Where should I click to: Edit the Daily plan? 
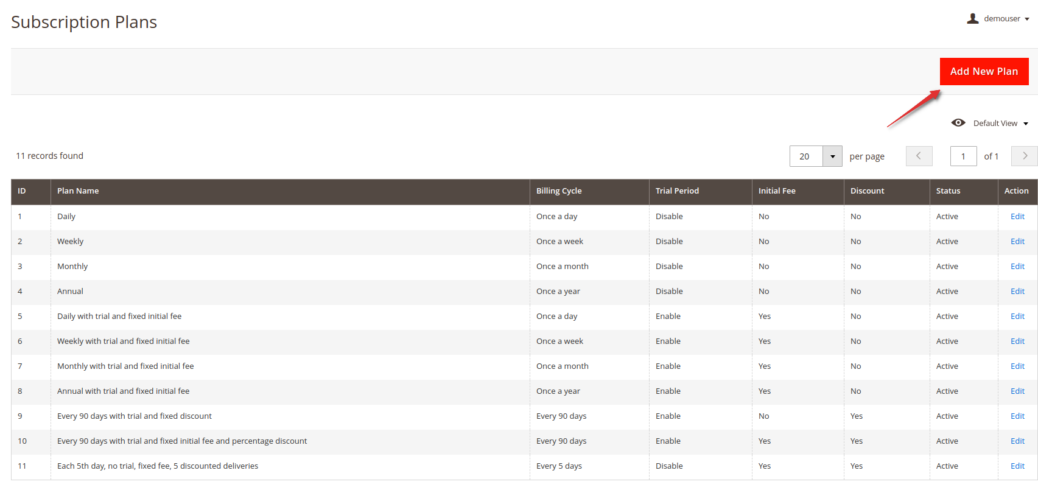pyautogui.click(x=1017, y=217)
